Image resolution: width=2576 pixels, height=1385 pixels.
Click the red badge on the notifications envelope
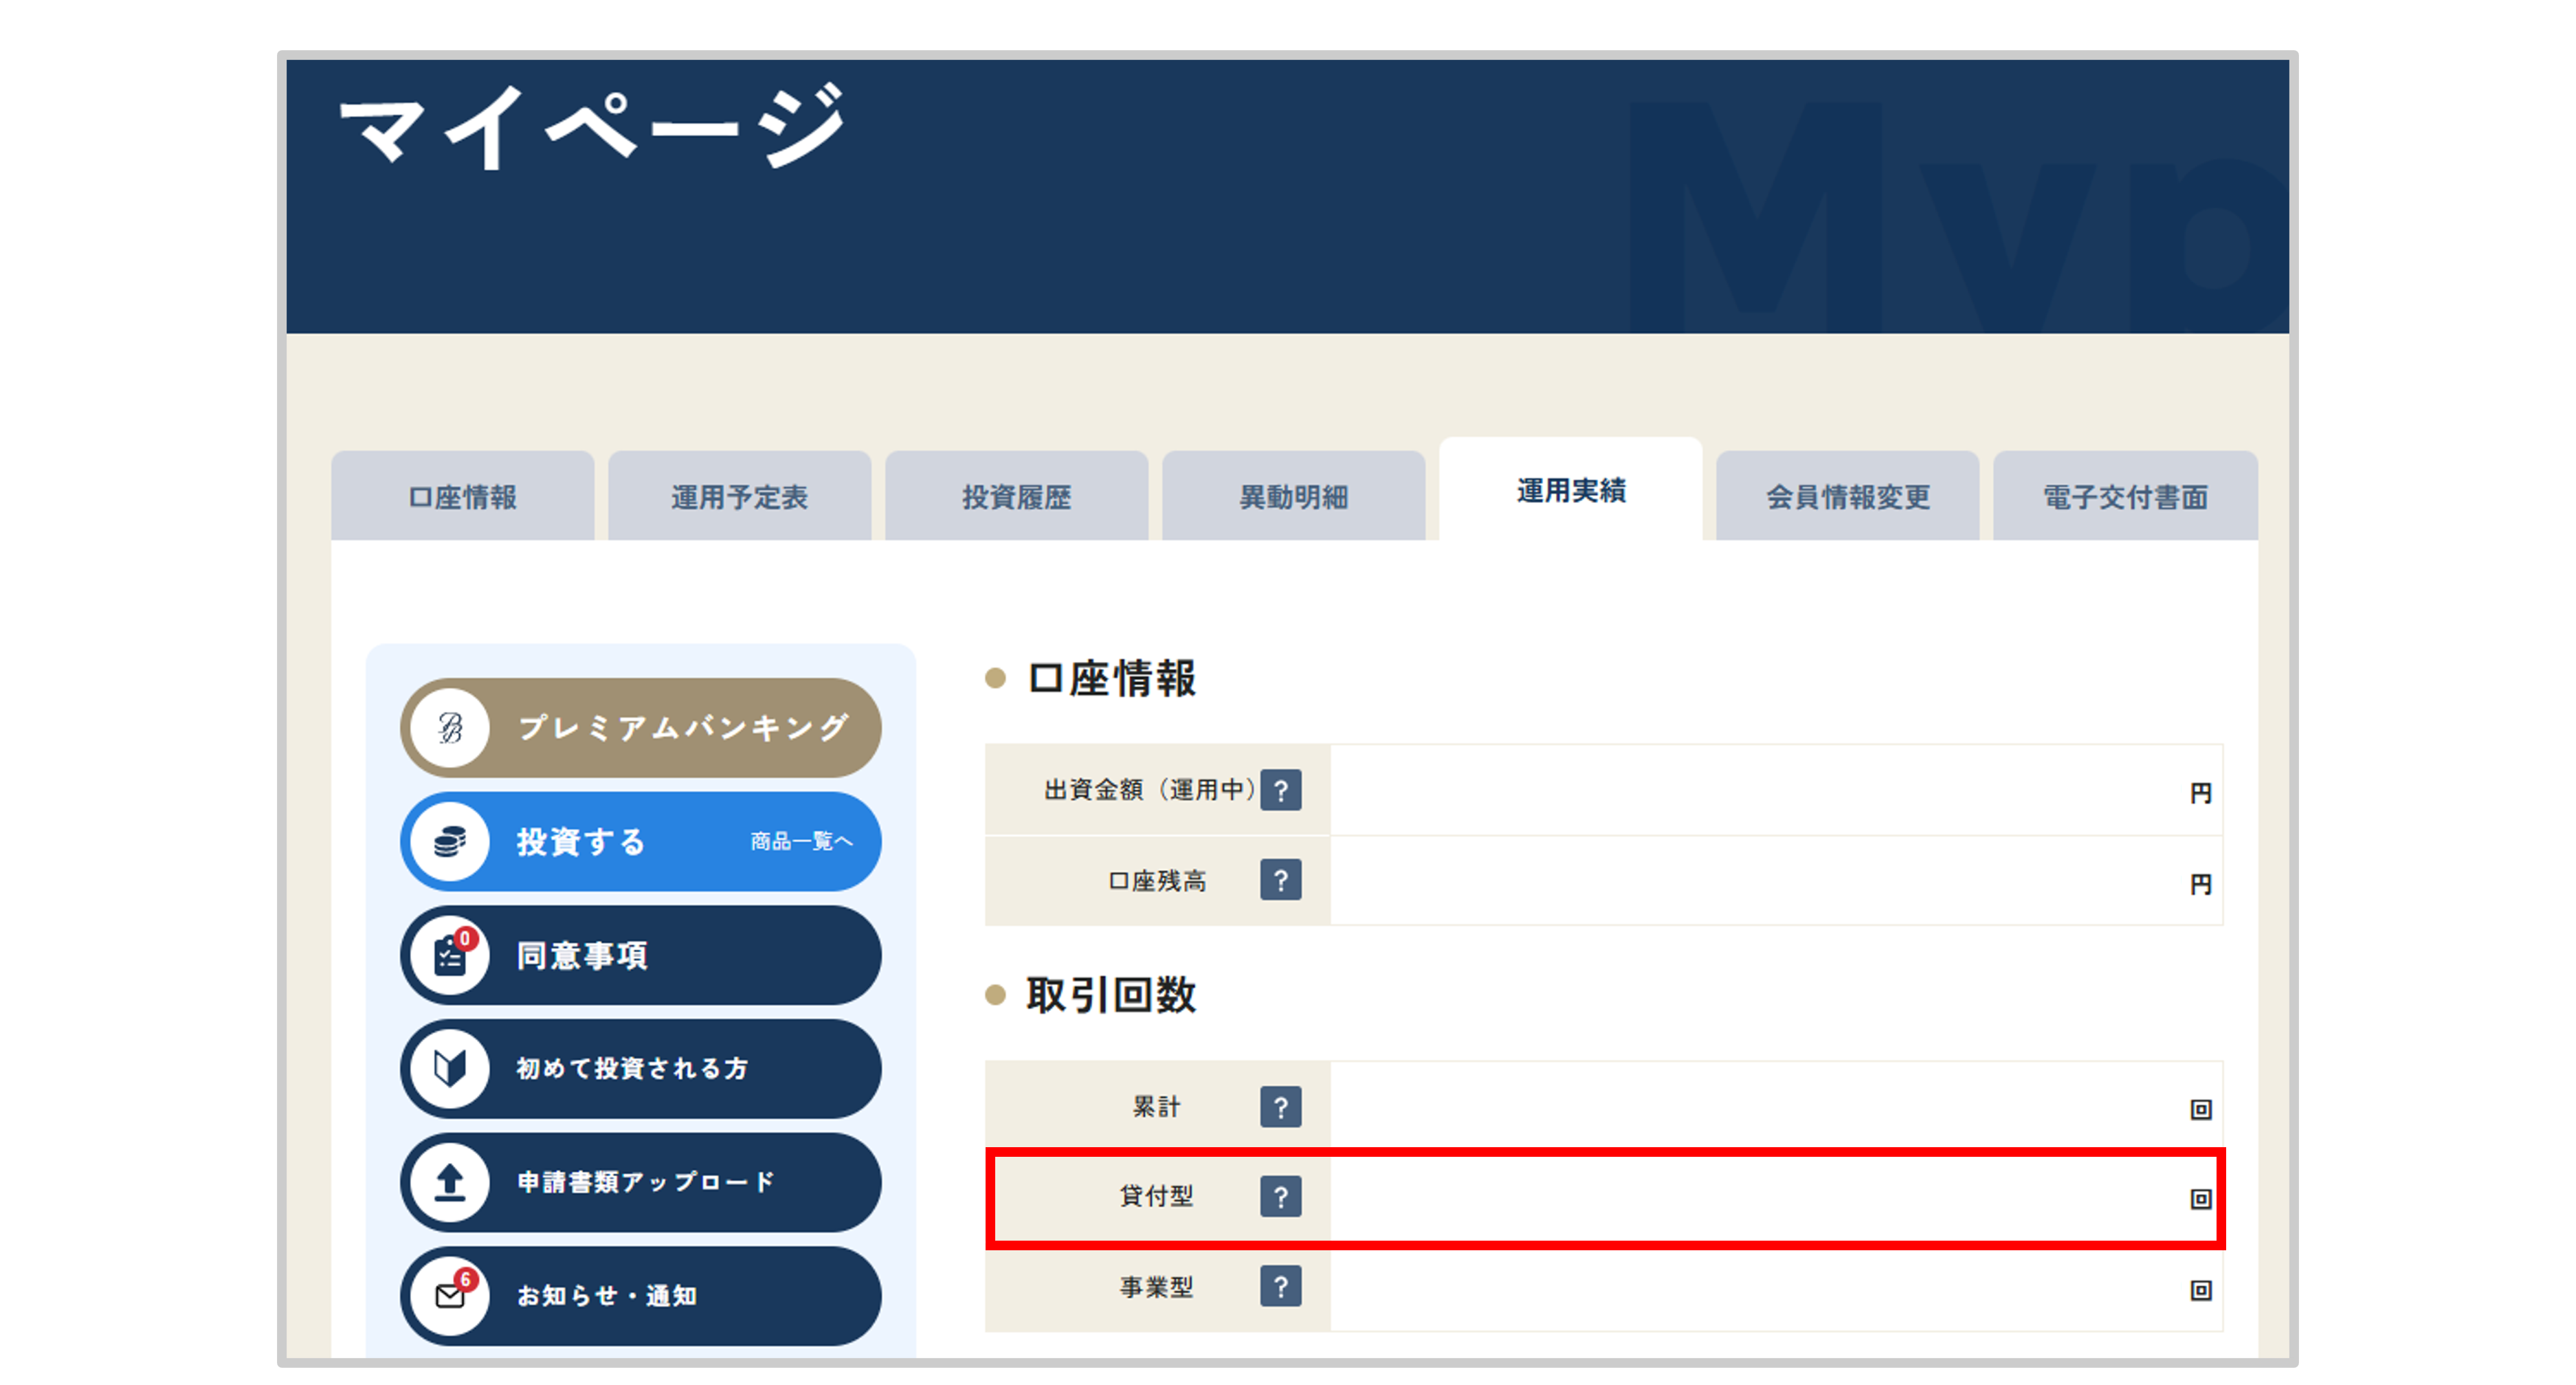465,1279
